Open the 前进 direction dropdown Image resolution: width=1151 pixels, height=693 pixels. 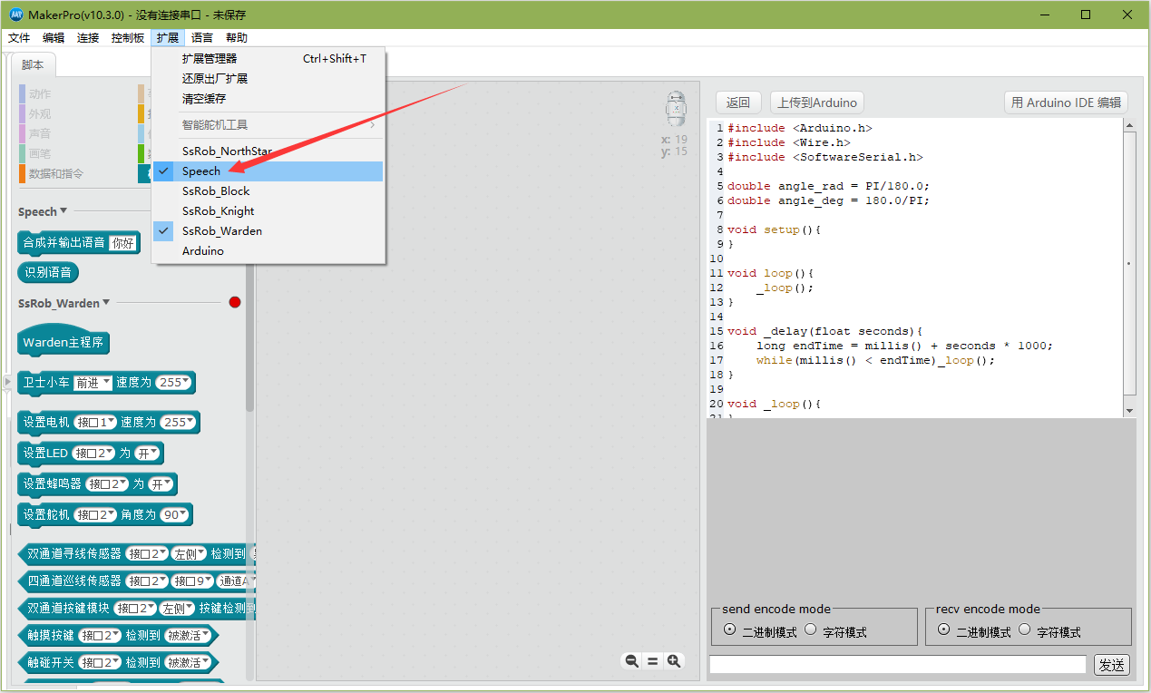(93, 383)
